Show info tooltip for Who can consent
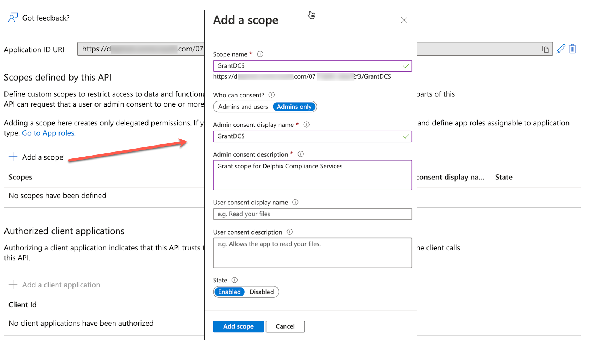 click(x=272, y=95)
